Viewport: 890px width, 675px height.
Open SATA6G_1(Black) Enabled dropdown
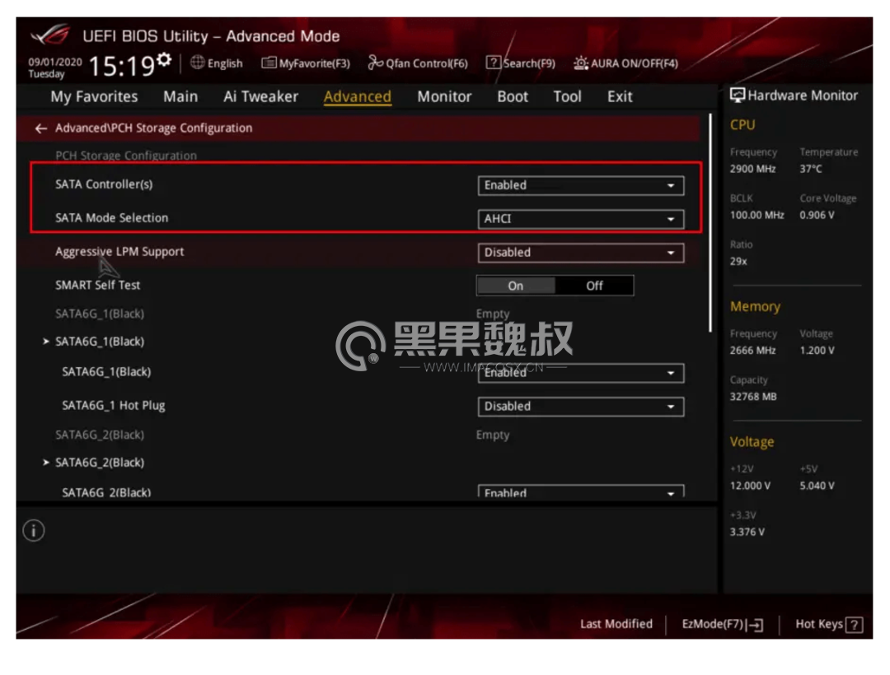[x=581, y=373]
